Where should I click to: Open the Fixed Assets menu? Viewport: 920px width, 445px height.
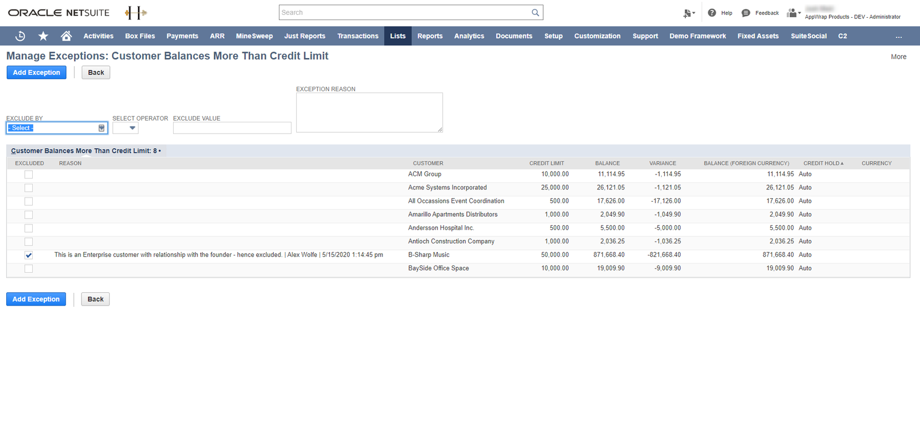pos(758,36)
